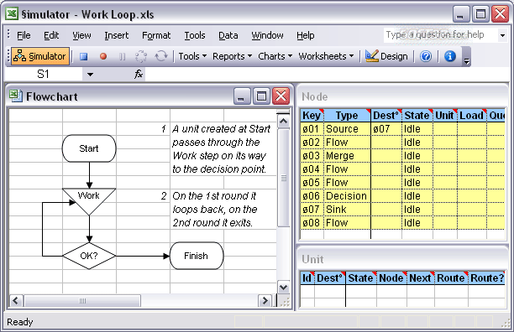Click the Name Box showing S1
This screenshot has height=332, width=514.
(x=44, y=75)
